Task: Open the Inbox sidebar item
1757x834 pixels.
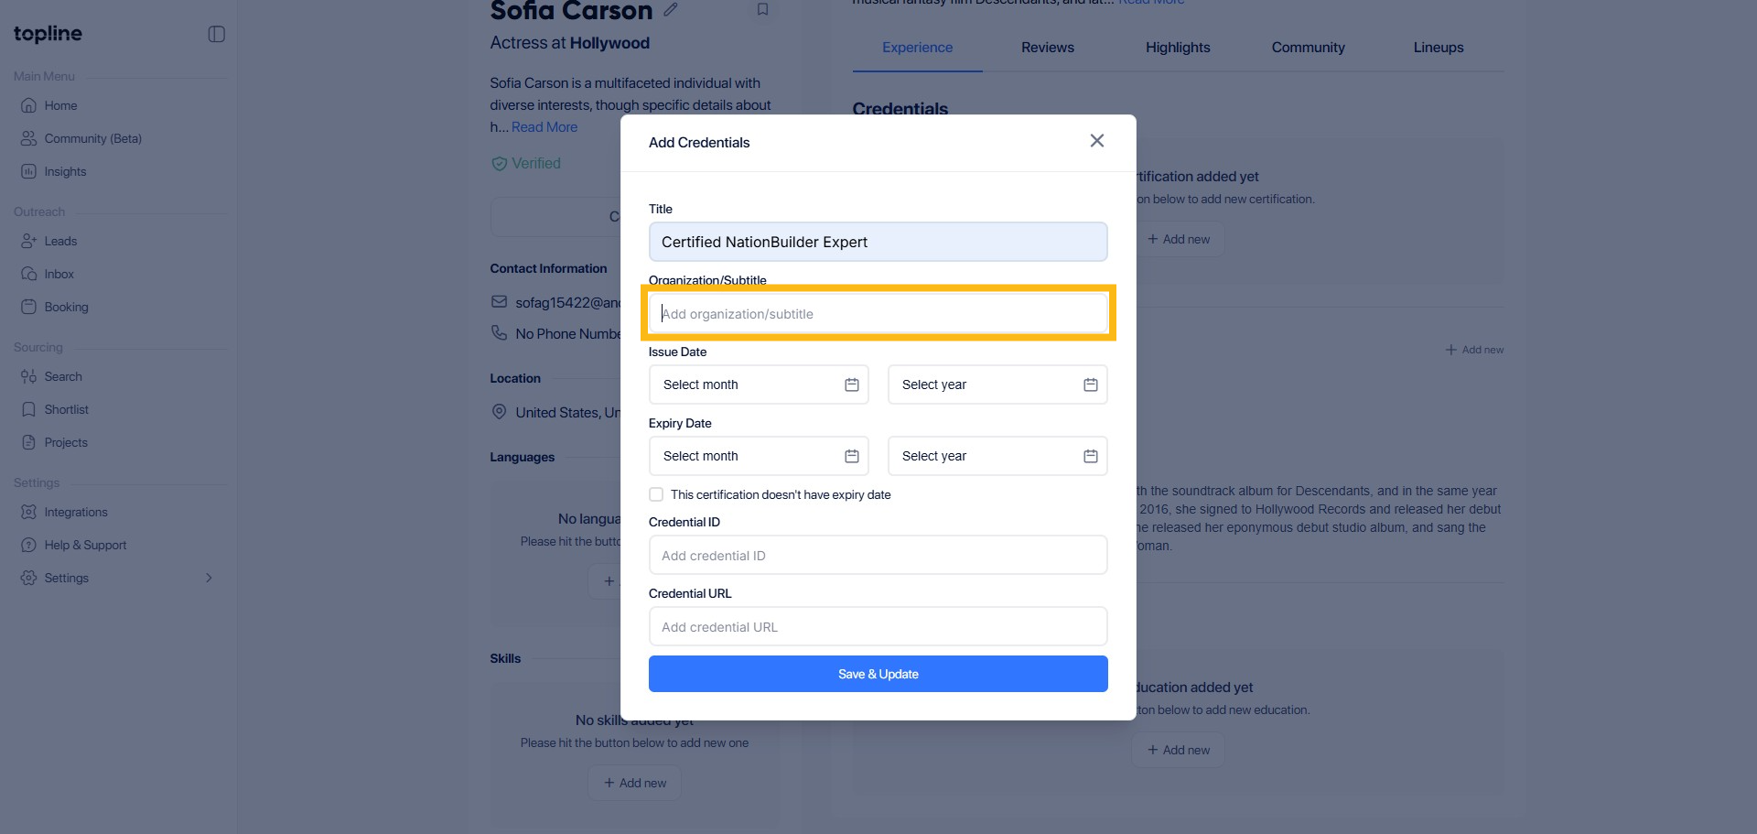Action: (59, 274)
